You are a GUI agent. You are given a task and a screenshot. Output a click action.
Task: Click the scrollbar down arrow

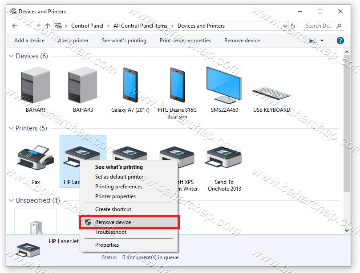coord(347,230)
